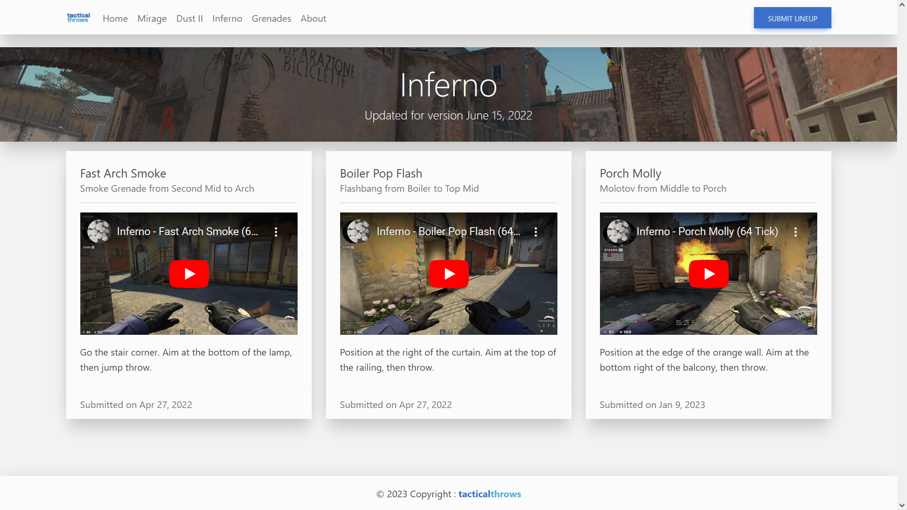Play the Fast Arch Smoke video
Image resolution: width=907 pixels, height=510 pixels.
[x=188, y=273]
